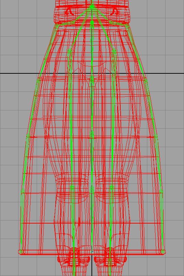
Task: Pick left outer skirt joint near axis line
Action: tap(39, 81)
